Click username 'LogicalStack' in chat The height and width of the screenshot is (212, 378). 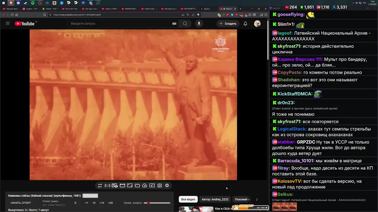point(292,129)
